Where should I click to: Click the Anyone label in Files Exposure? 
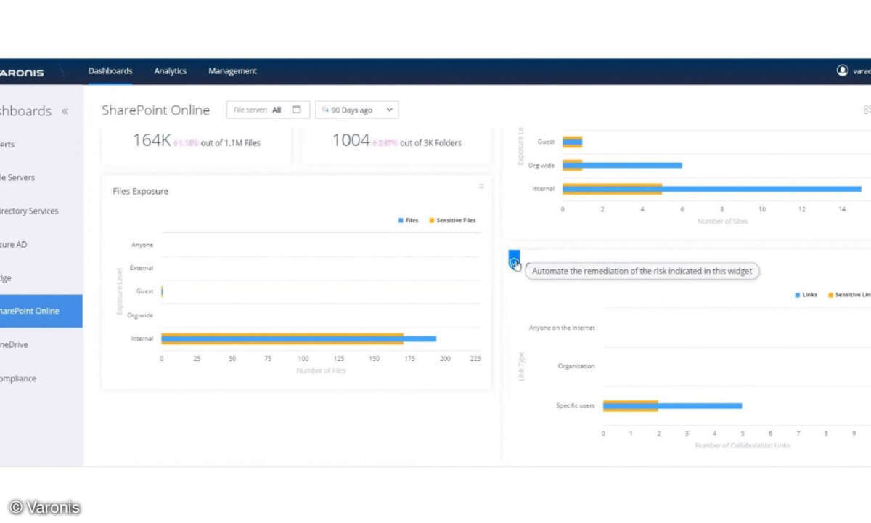(142, 245)
